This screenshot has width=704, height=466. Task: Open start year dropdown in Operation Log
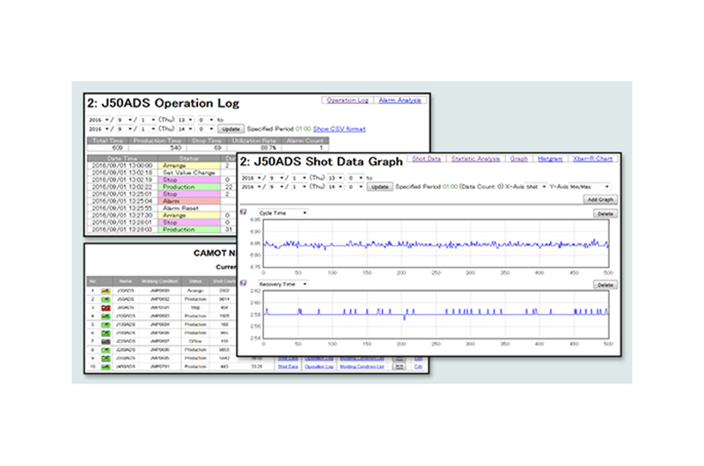(99, 119)
